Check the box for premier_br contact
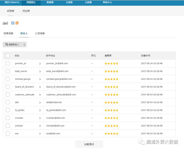Image resolution: width=184 pixels, height=150 pixels. tap(8, 63)
